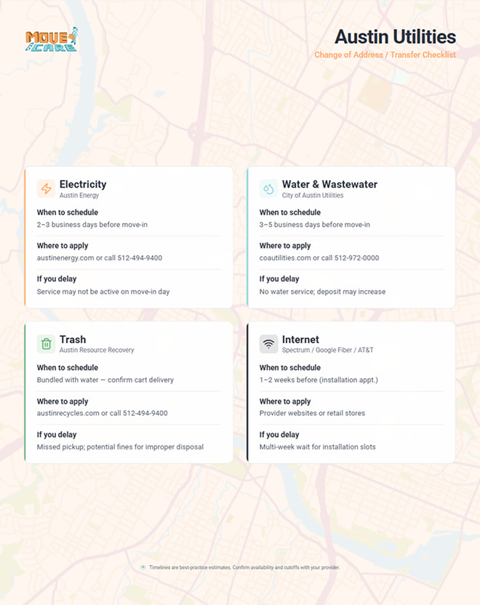Click Electricity's 'Where to apply' label
480x605 pixels.
[x=63, y=246]
